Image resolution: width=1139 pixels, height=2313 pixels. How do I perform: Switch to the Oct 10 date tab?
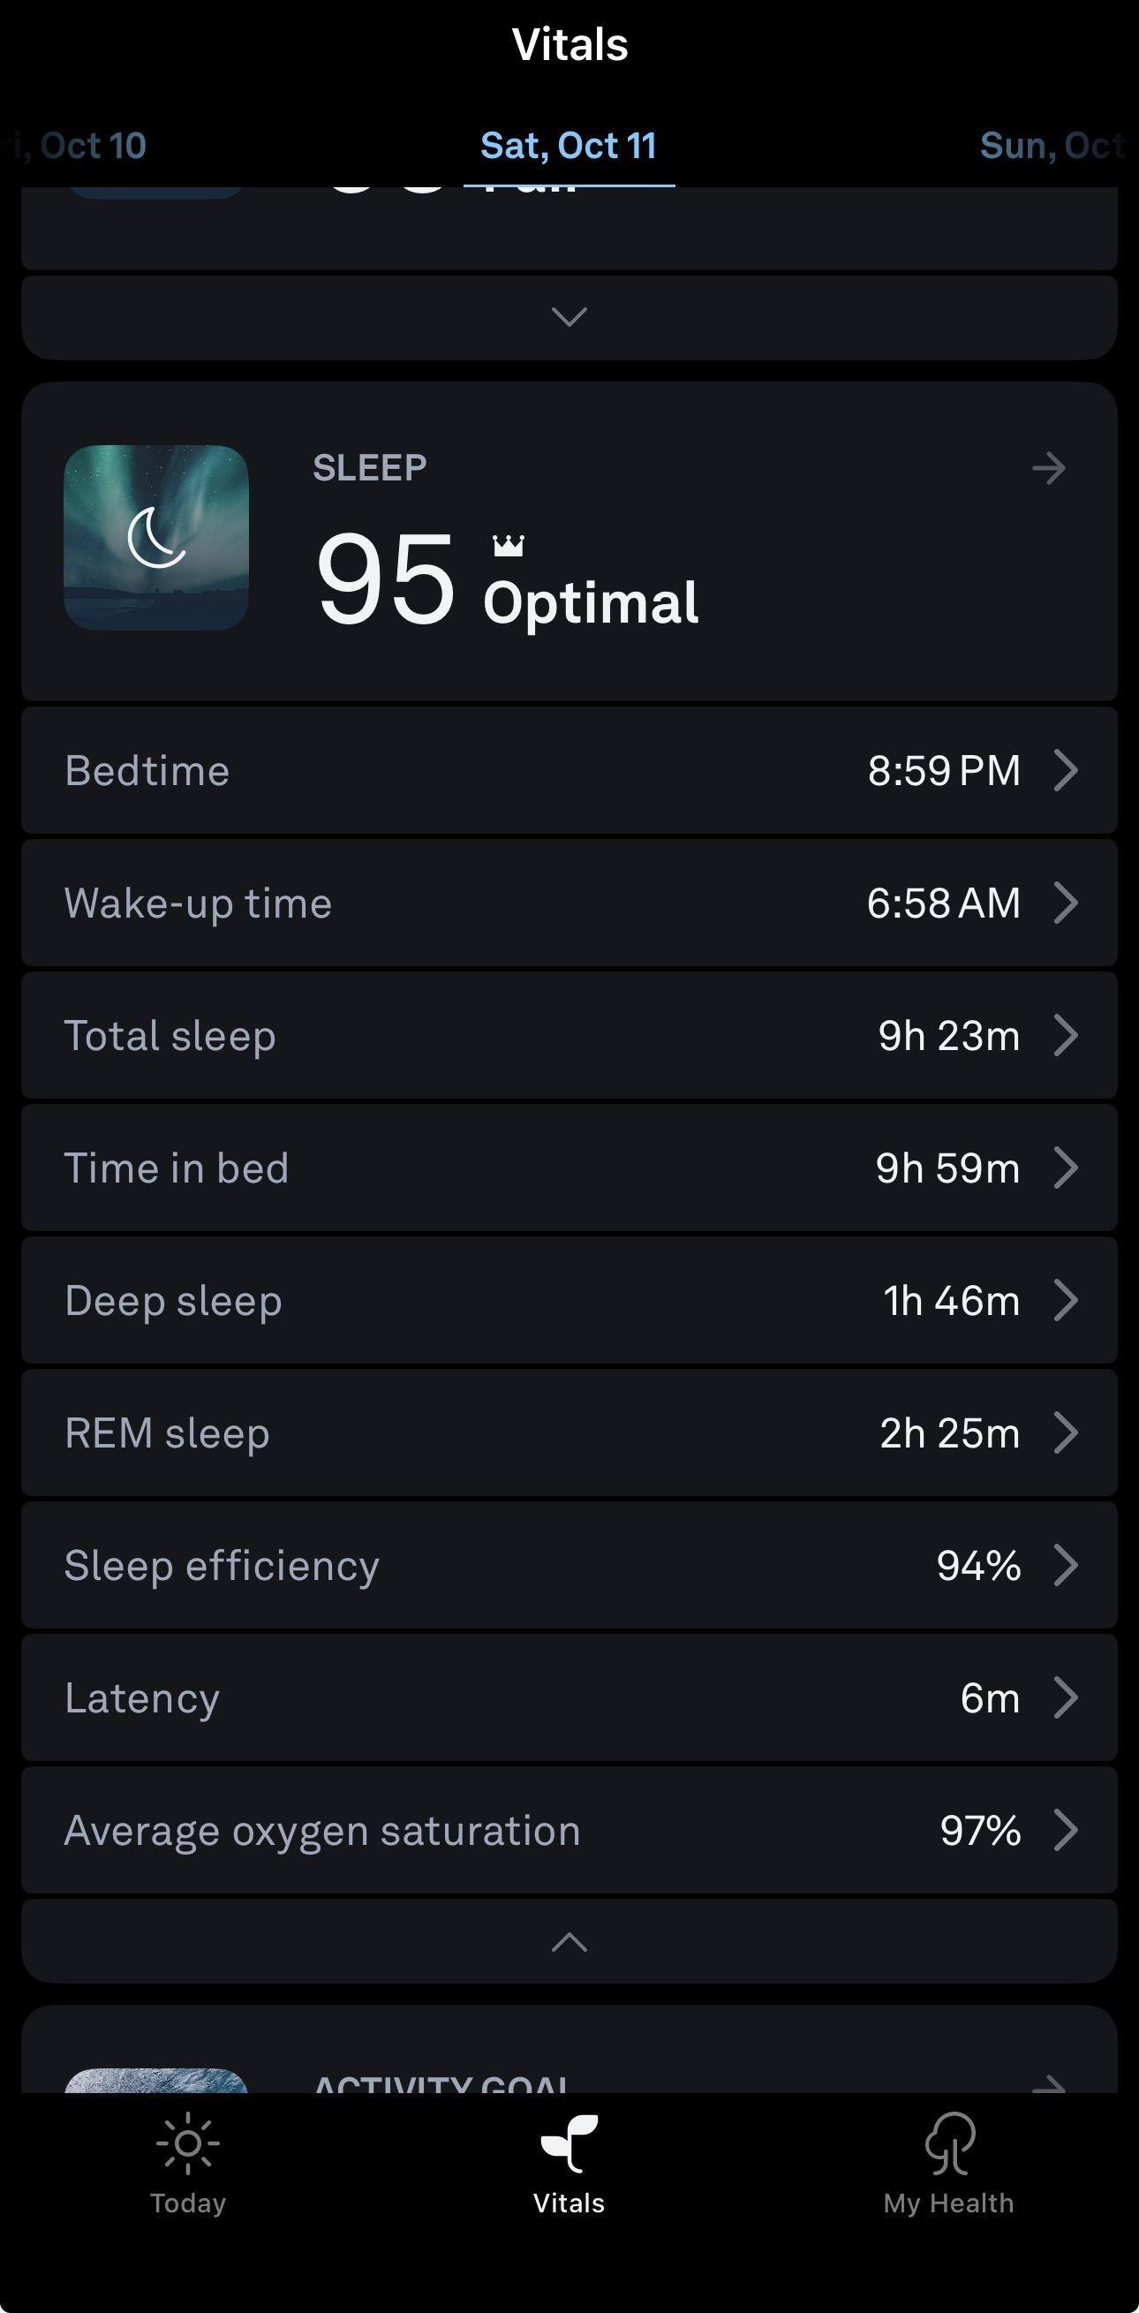80,146
